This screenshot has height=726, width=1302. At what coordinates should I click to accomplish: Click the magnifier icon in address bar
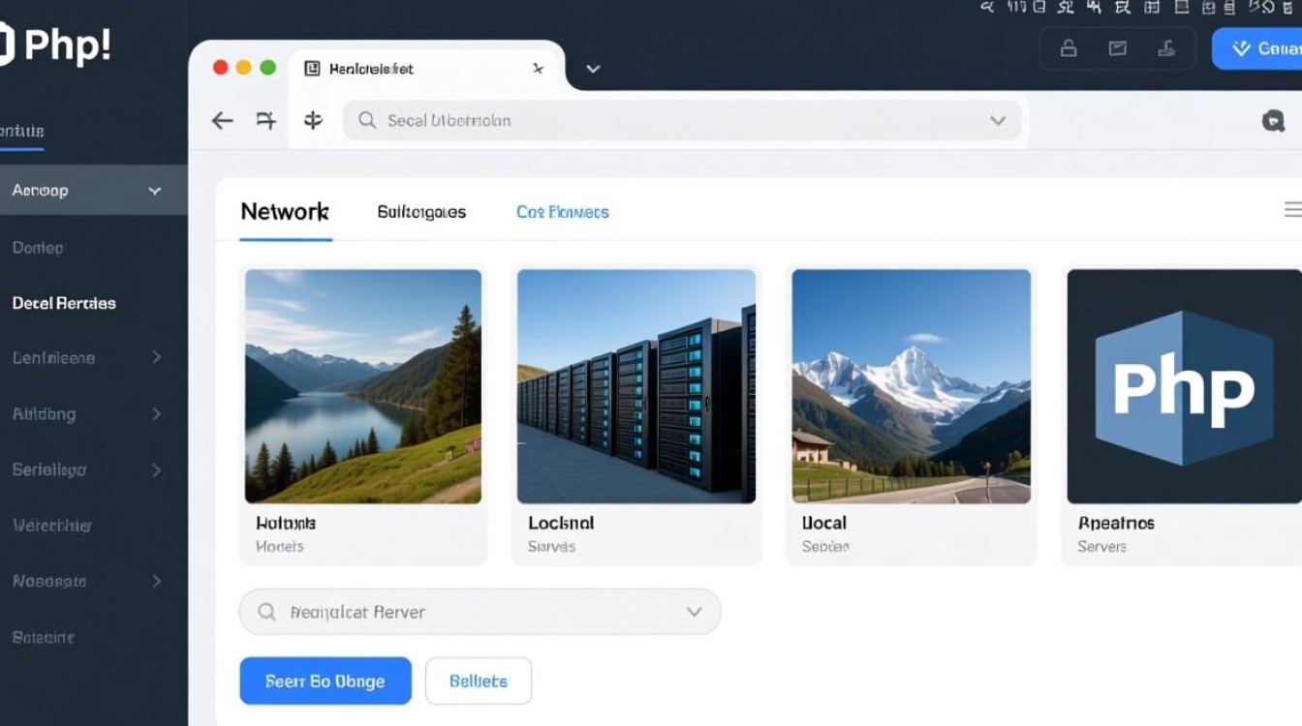tap(367, 121)
